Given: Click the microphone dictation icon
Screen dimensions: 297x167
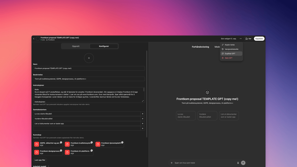Looking at the screenshot, I should tap(238, 163).
